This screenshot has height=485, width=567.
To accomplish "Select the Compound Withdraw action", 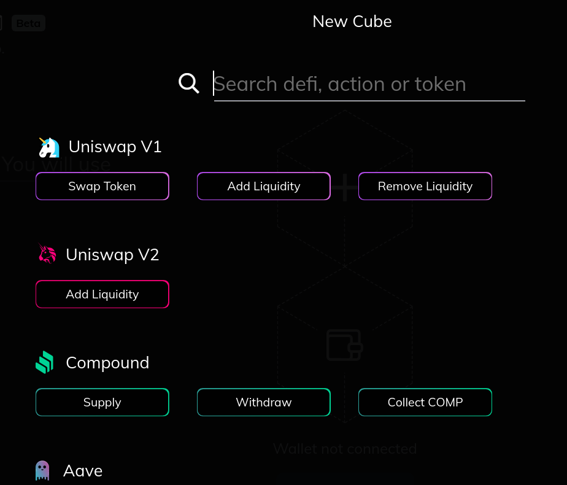I will pos(264,402).
